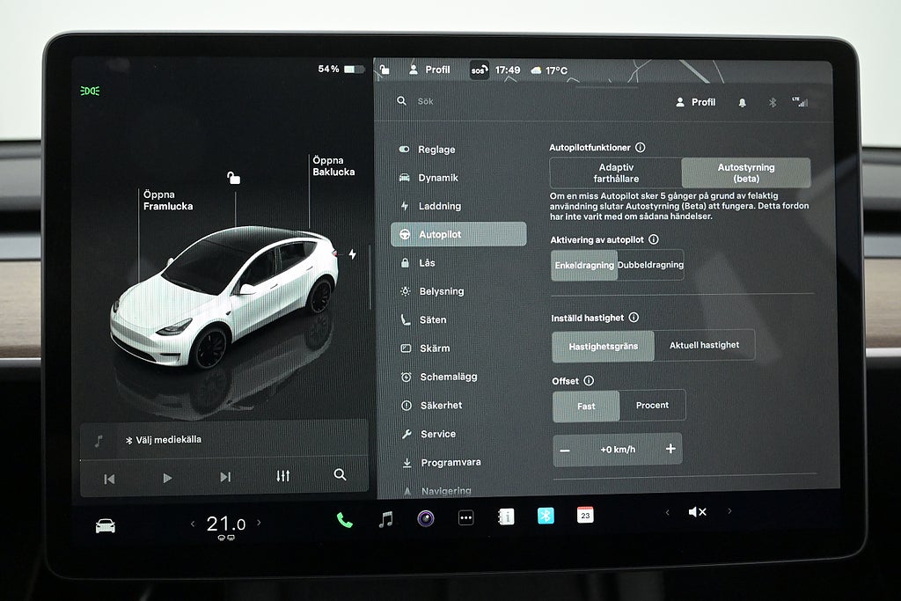Tap the Bluetooth app icon in dock
Image resolution: width=901 pixels, height=601 pixels.
point(546,517)
